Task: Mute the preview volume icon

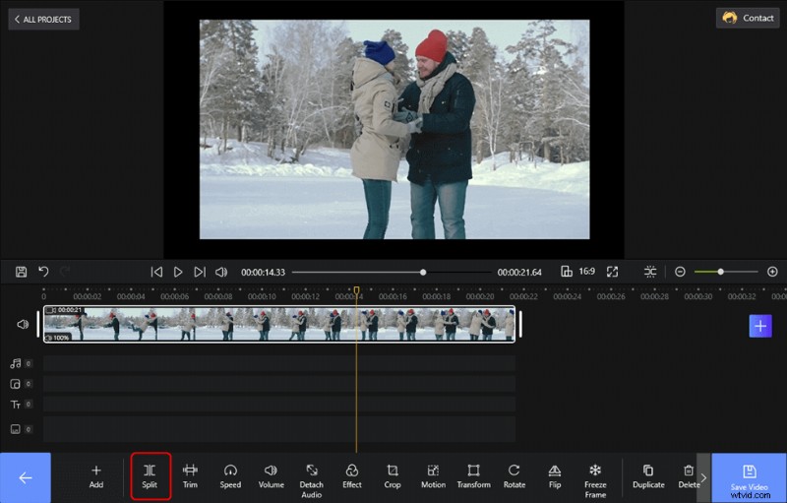Action: click(x=221, y=272)
